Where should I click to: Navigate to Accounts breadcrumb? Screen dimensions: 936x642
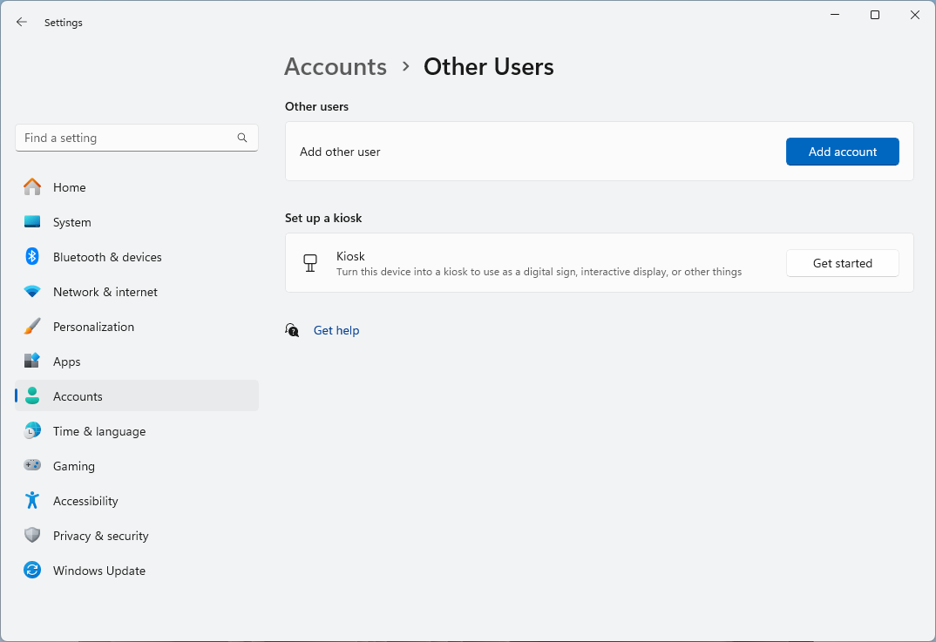tap(336, 67)
